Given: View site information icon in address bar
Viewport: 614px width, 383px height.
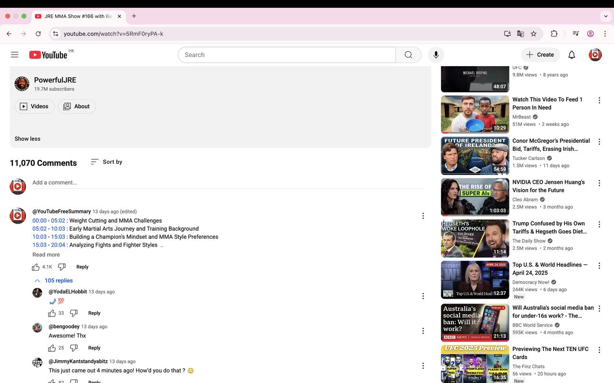Looking at the screenshot, I should coord(56,34).
